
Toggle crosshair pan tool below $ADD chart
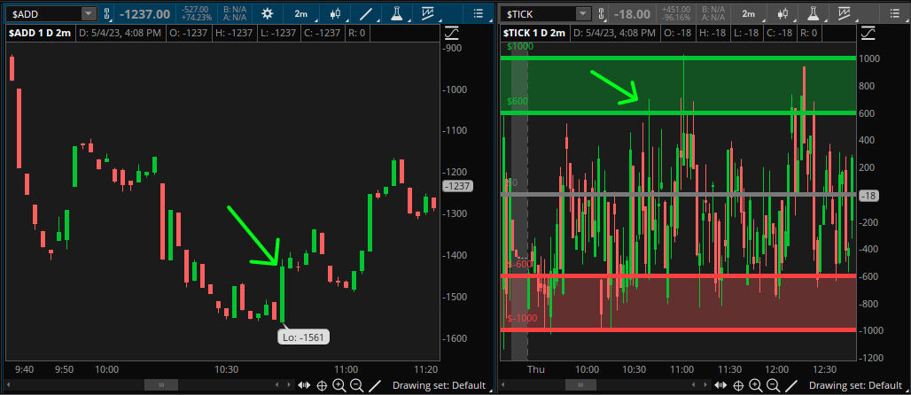click(x=322, y=385)
